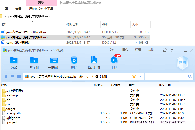Open the 工具 (tools) icon with the New badge
The height and width of the screenshot is (130, 195).
click(114, 60)
